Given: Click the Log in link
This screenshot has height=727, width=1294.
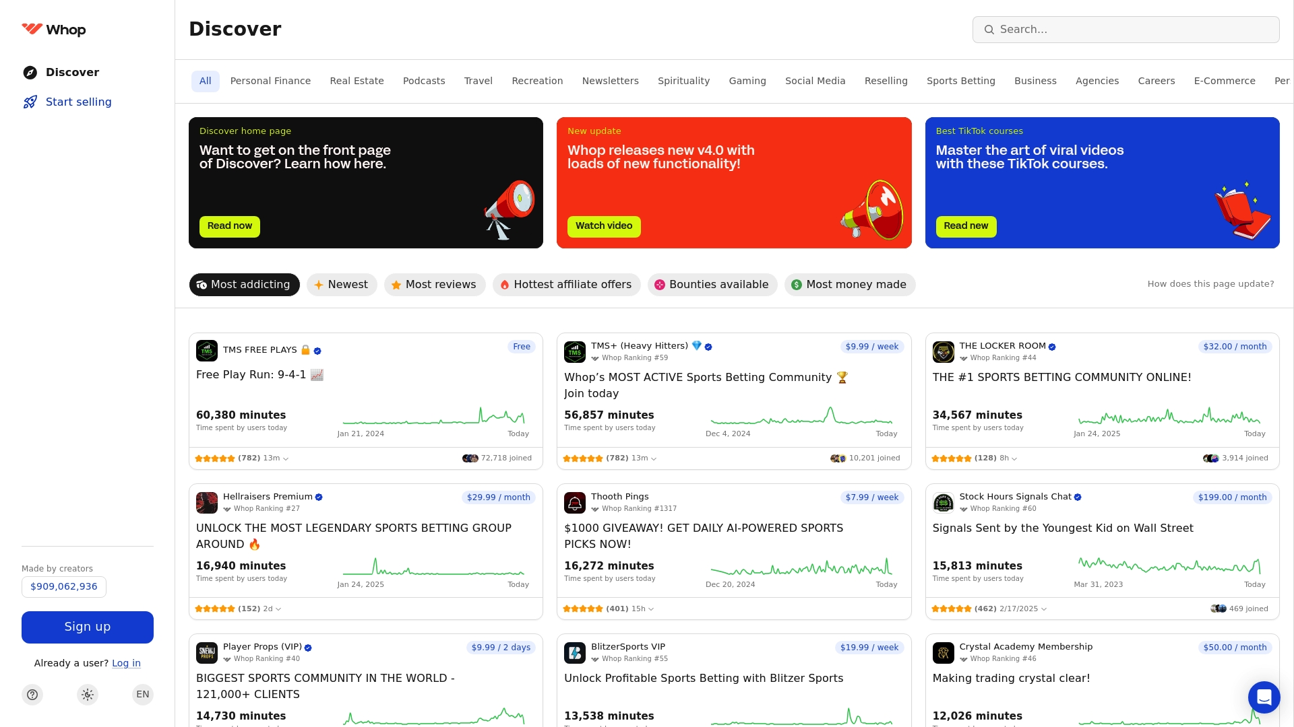Looking at the screenshot, I should [127, 663].
